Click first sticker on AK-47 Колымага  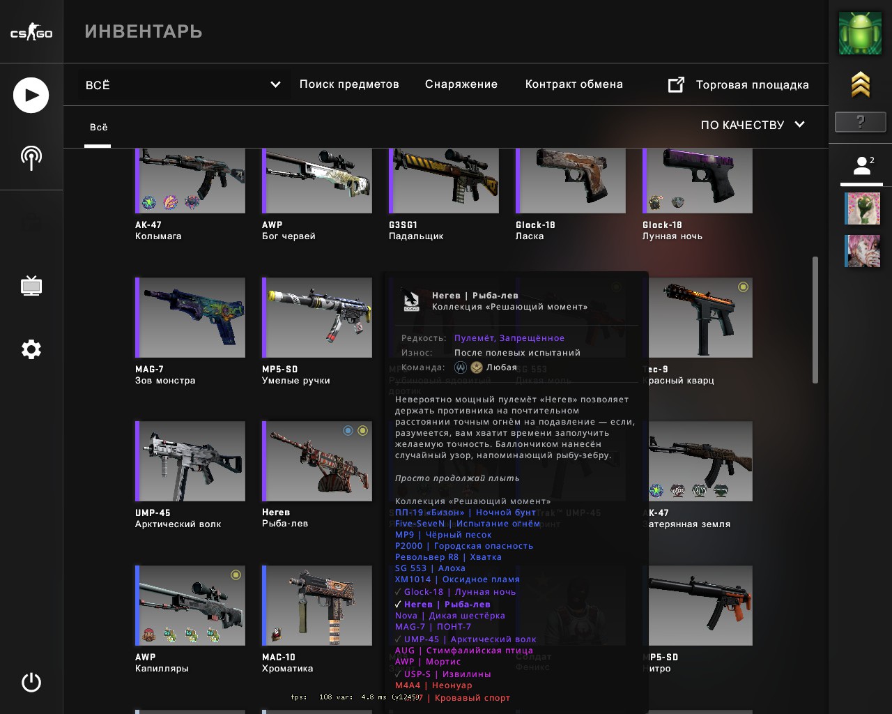148,203
